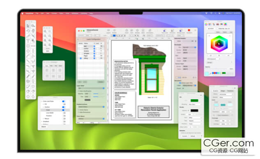Open the File menu
This screenshot has height=159, width=260.
pyautogui.click(x=37, y=13)
